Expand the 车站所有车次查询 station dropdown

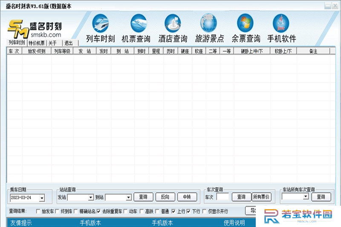(x=306, y=196)
